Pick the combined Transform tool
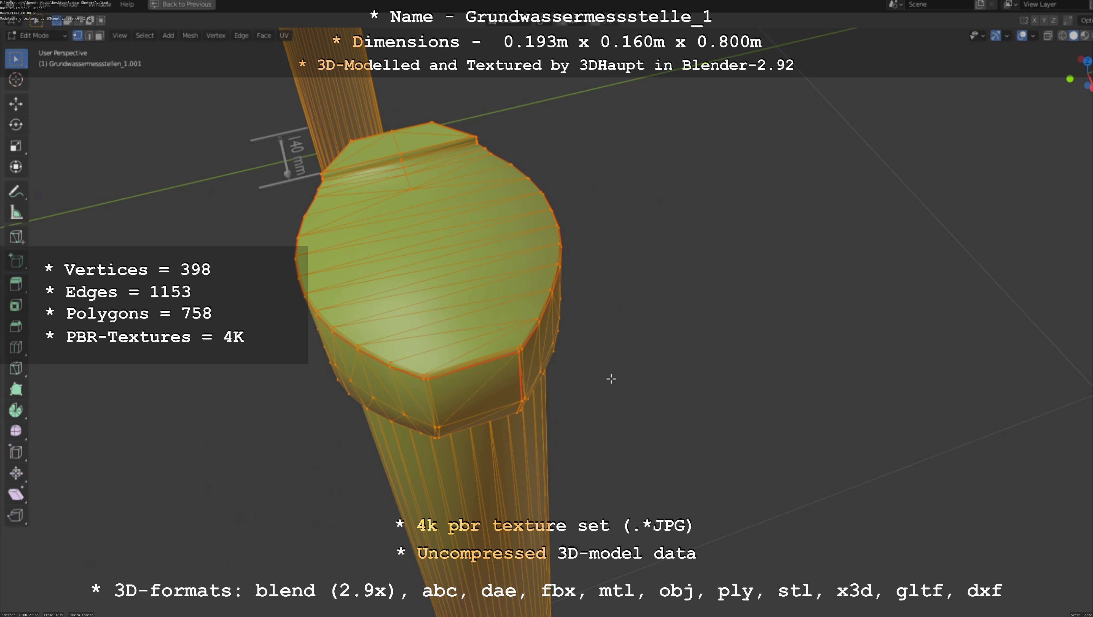1093x617 pixels. [x=16, y=167]
